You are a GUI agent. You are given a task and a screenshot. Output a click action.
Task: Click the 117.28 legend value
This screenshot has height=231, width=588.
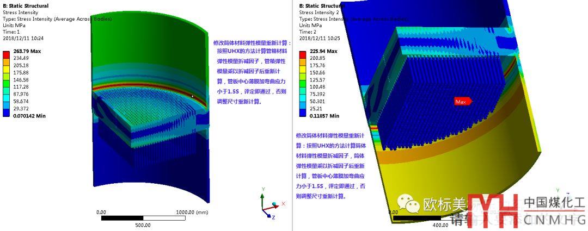21,87
